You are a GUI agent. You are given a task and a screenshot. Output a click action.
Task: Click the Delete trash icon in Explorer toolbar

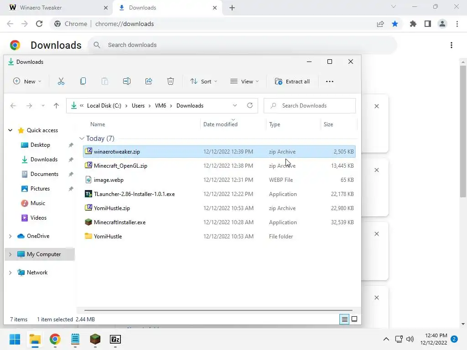171,81
